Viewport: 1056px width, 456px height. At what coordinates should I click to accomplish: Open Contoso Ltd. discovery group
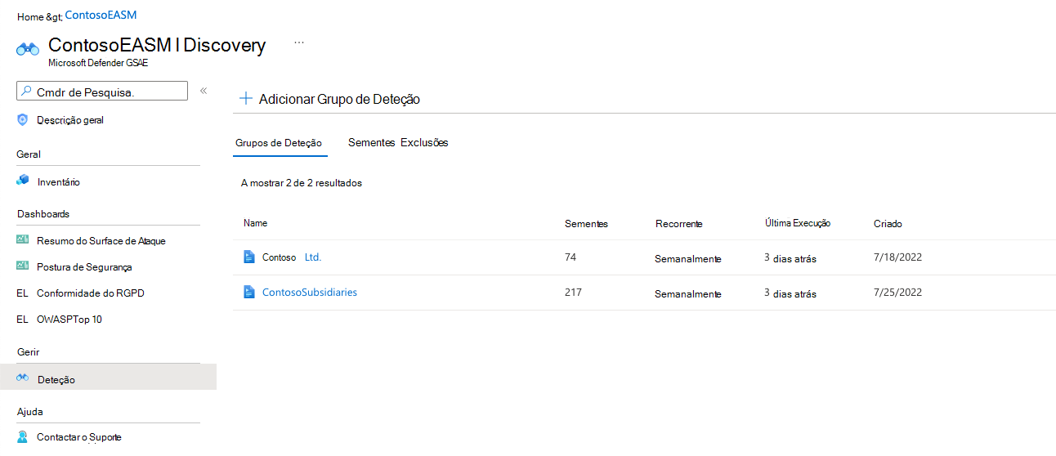[292, 257]
